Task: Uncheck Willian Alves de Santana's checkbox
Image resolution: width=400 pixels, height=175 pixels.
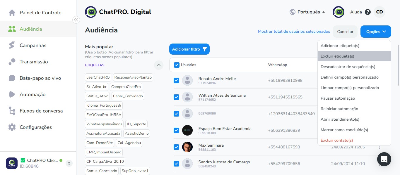Action: [x=176, y=97]
